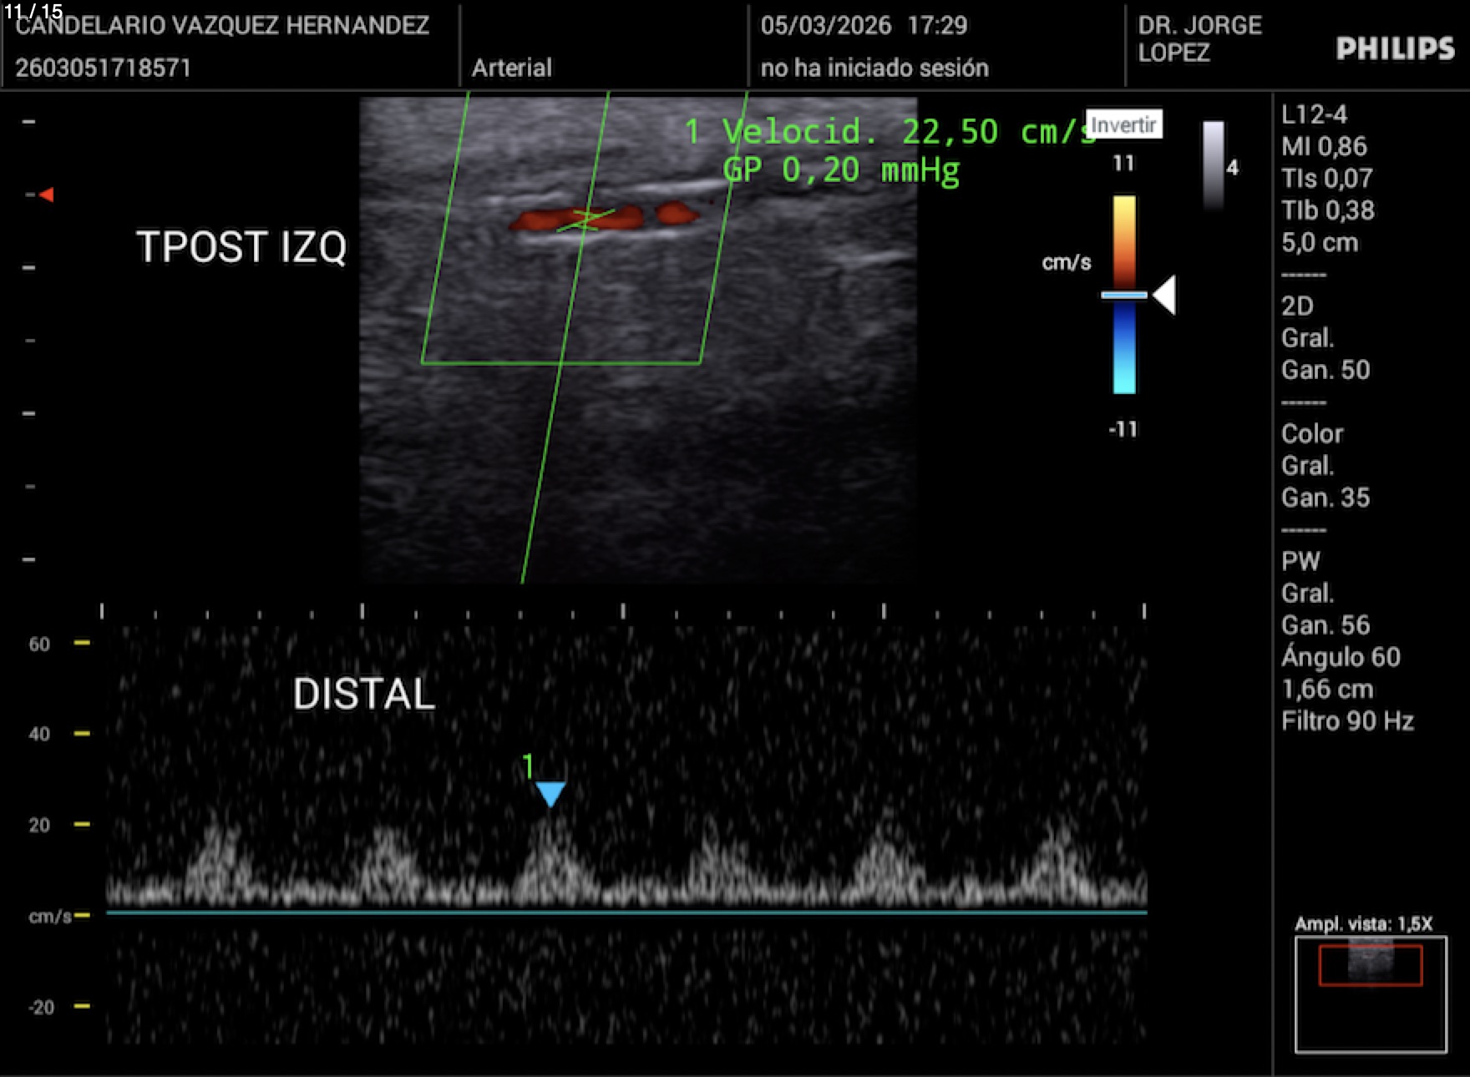The height and width of the screenshot is (1077, 1470).
Task: Click the Color Gan. 35 setting
Action: [1326, 498]
